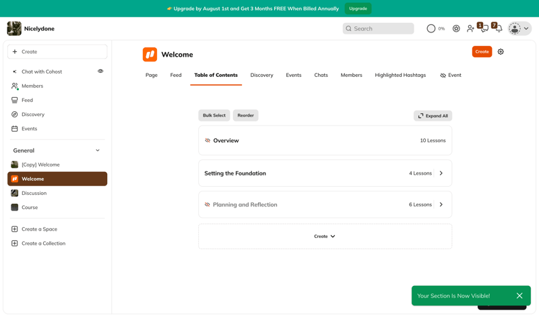Switch to the Chats tab
This screenshot has height=317, width=539.
tap(321, 75)
